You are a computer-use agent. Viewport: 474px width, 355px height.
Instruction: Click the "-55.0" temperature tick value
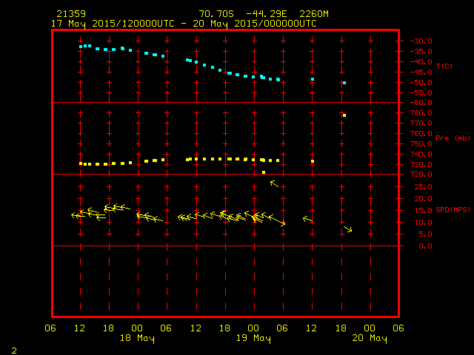(x=421, y=93)
